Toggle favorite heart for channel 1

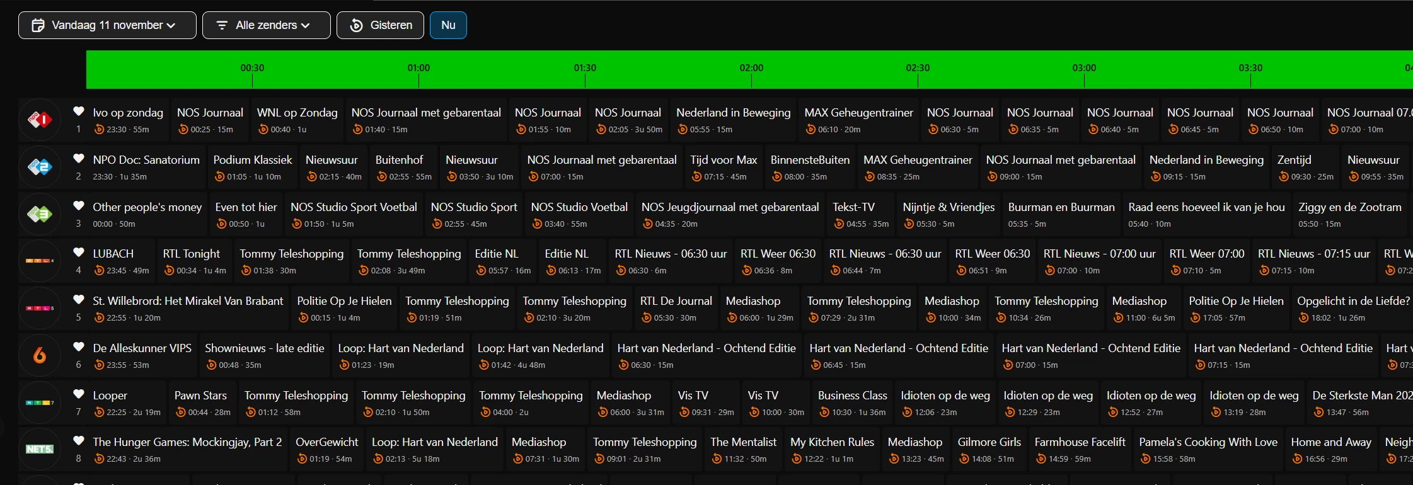(79, 111)
